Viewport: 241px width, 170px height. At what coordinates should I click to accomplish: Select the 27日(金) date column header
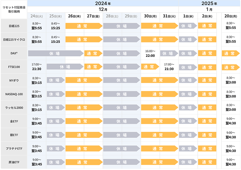93,16
